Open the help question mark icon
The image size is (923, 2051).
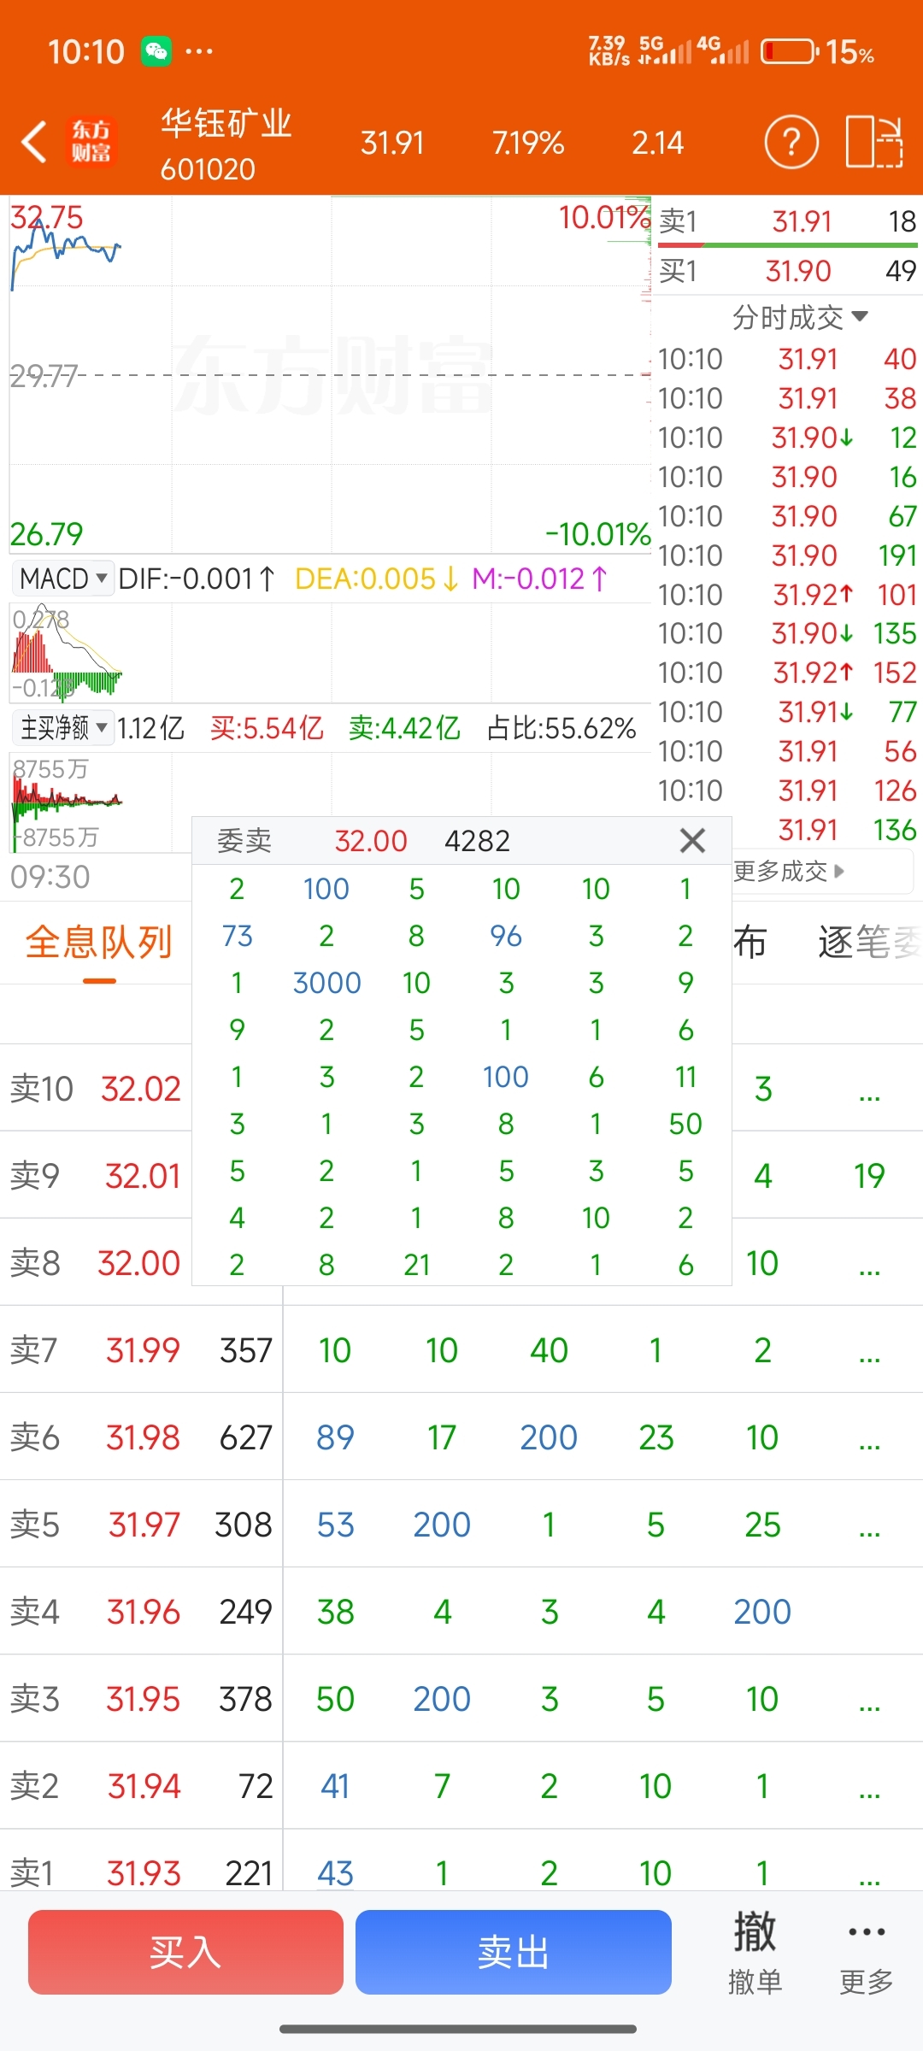791,142
